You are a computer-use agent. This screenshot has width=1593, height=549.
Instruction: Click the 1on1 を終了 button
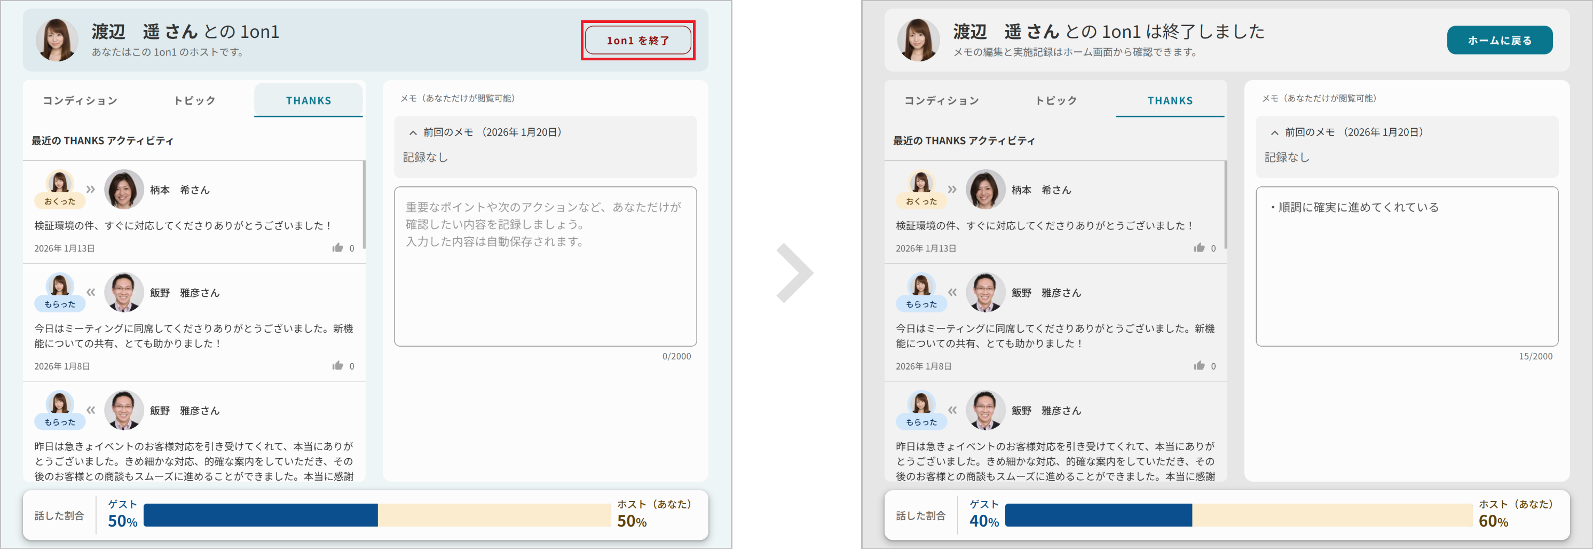point(637,40)
